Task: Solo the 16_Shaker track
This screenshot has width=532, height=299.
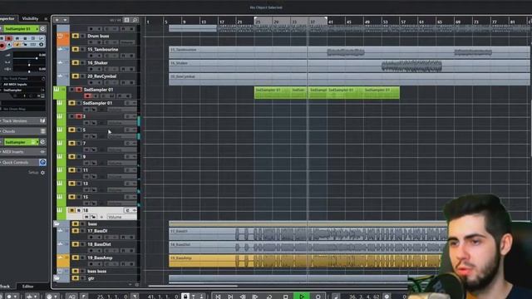Action: click(82, 63)
